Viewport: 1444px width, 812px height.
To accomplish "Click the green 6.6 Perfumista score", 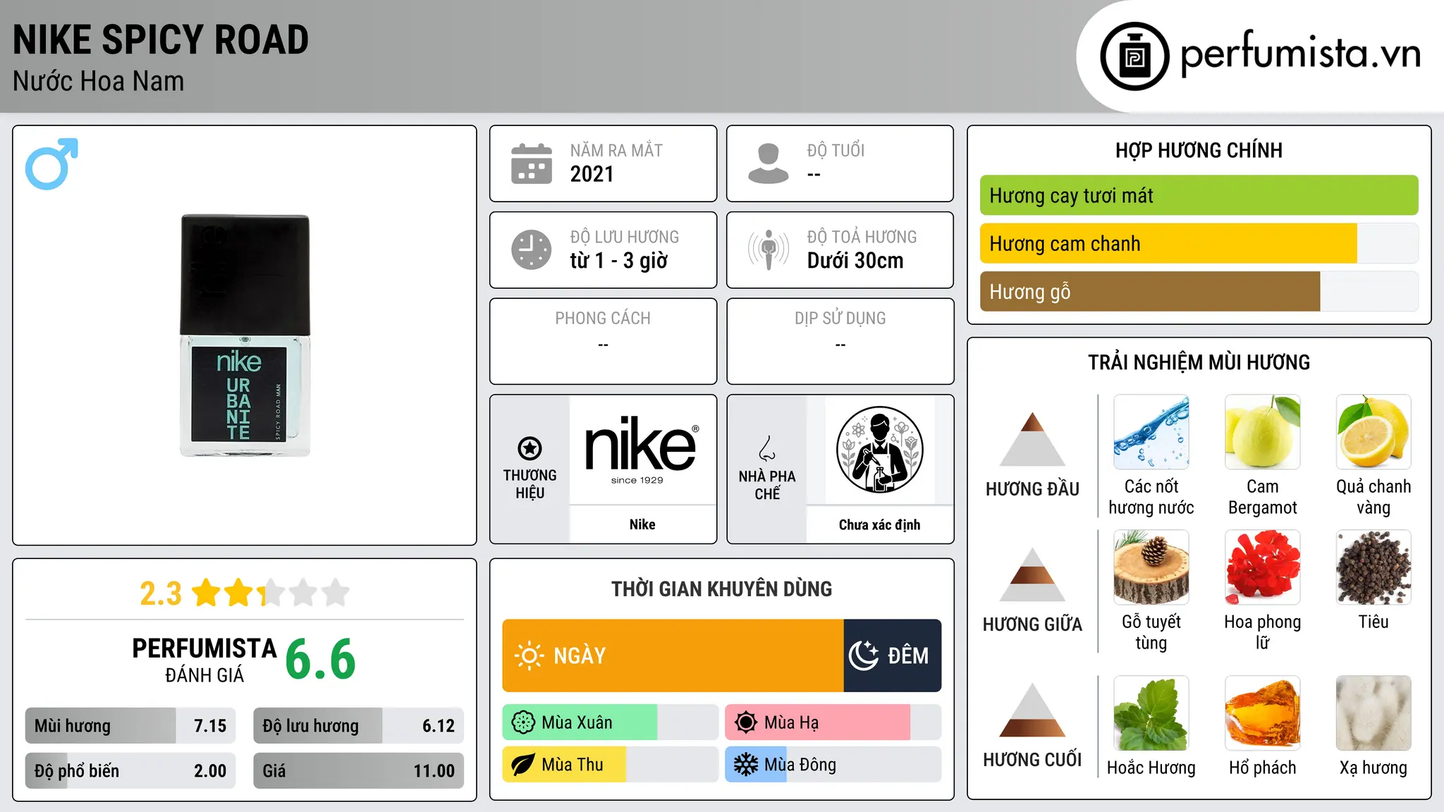I will pos(321,659).
